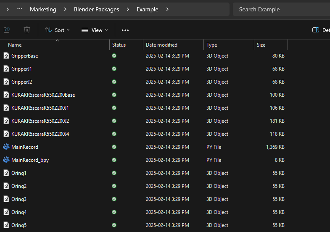Click the Delete trash can icon
The width and height of the screenshot is (330, 232).
click(x=27, y=30)
